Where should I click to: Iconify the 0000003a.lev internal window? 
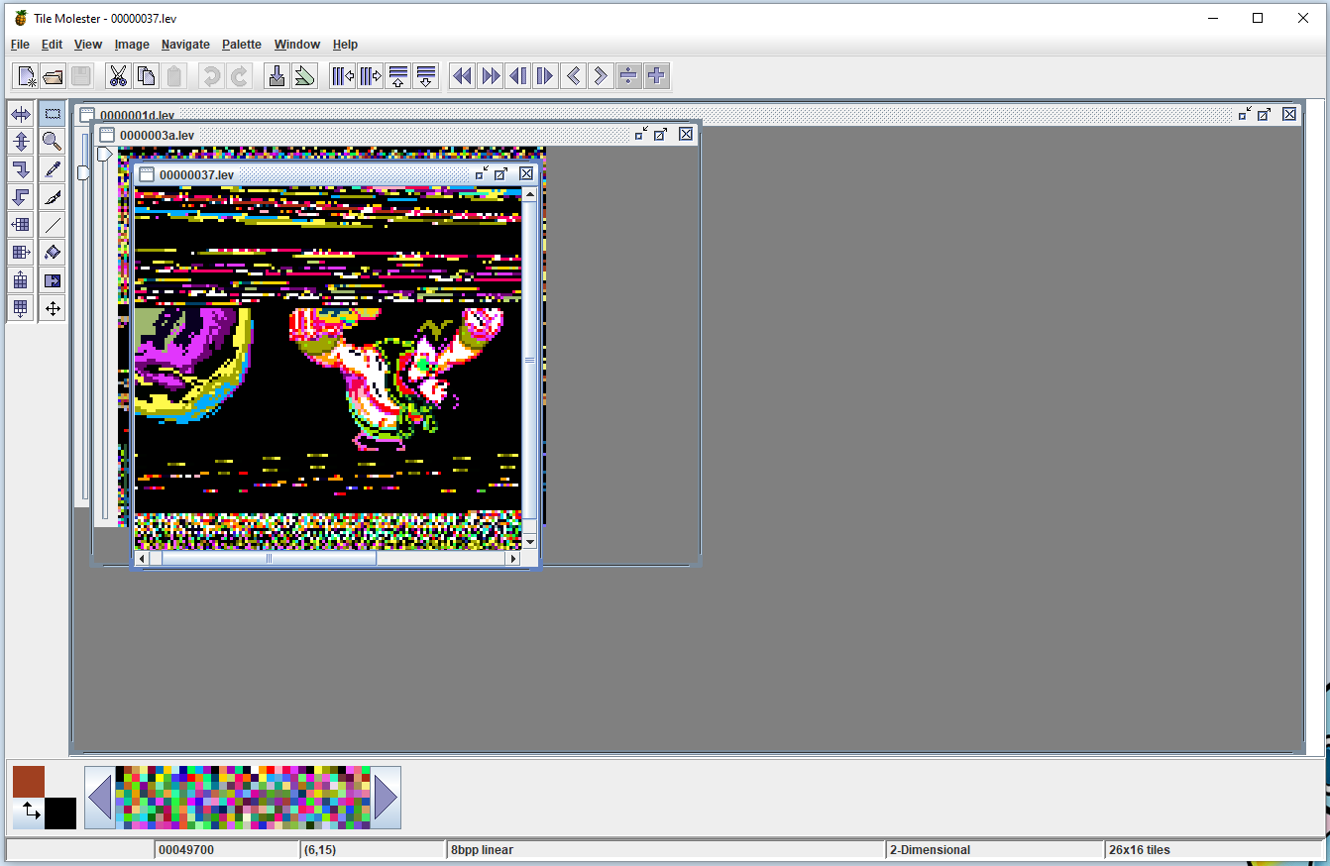[641, 134]
